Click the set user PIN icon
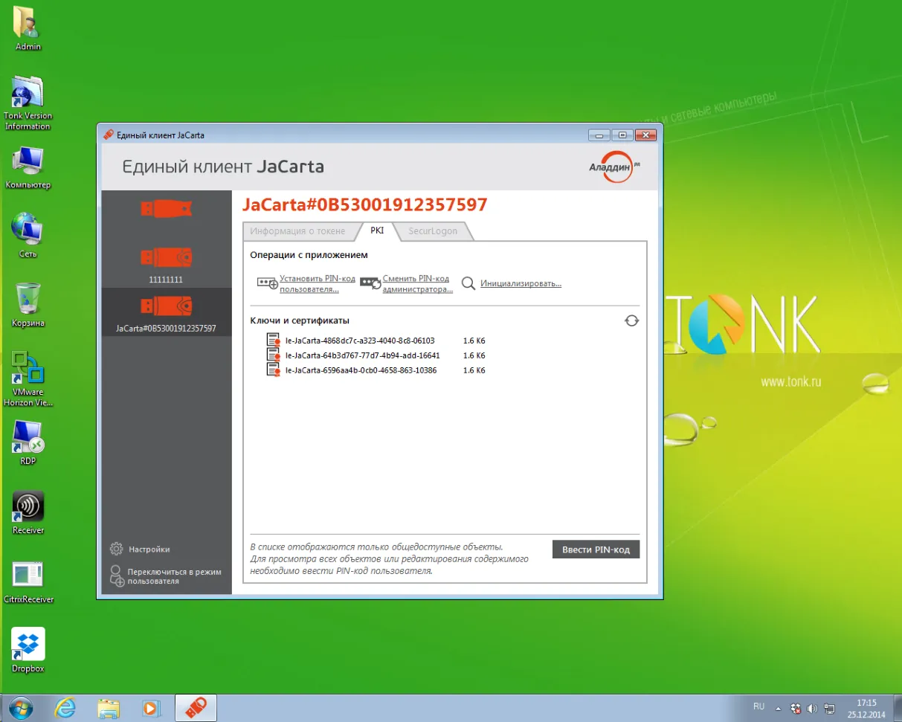The image size is (902, 722). pyautogui.click(x=267, y=283)
